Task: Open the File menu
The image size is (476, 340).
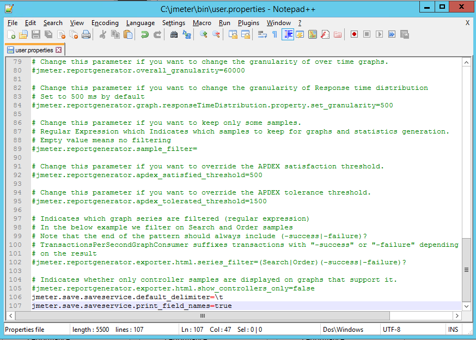Action: (13, 23)
